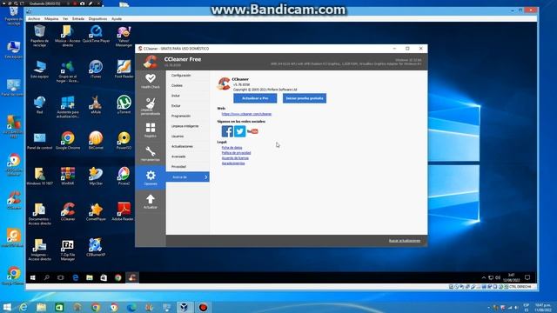Open Google Chrome icon on VM desktop

[x=68, y=140]
